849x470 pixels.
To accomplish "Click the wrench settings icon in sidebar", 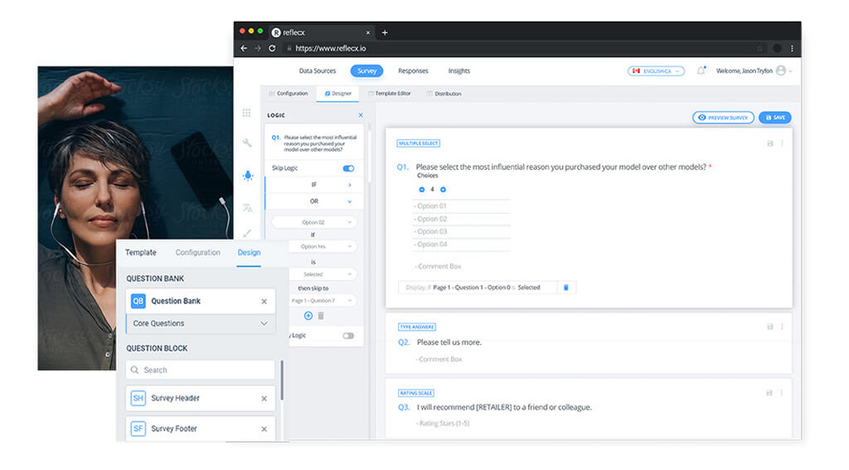I will [247, 143].
